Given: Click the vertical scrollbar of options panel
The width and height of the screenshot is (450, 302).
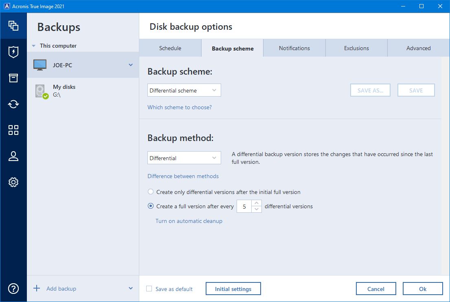Looking at the screenshot, I should click(446, 165).
